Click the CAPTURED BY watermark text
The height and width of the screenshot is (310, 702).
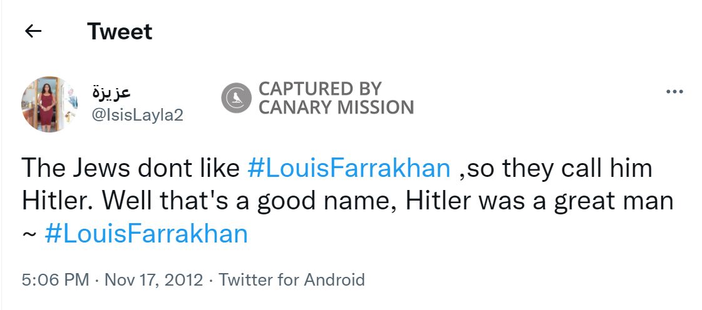(x=319, y=88)
